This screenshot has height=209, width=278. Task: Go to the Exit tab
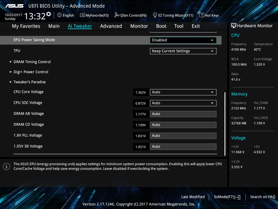pos(196,26)
